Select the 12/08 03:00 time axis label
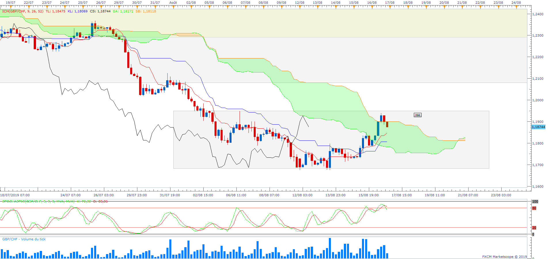 (302, 195)
